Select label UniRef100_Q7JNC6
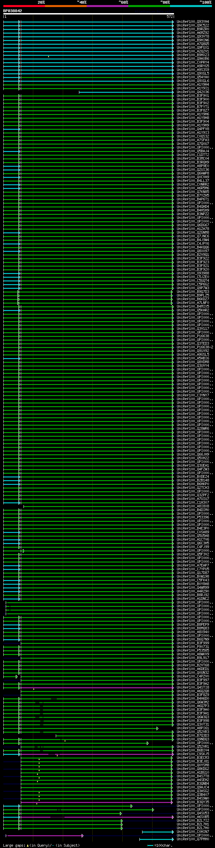The width and height of the screenshot is (215, 848). coord(193,236)
